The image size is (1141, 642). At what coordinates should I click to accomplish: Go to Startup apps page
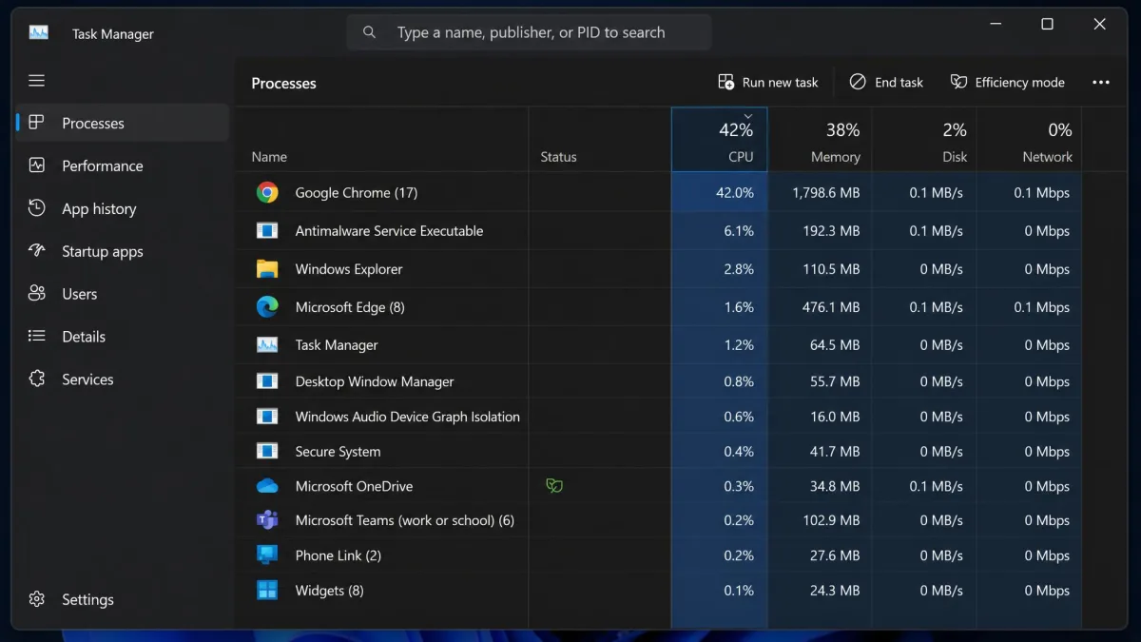(x=122, y=251)
